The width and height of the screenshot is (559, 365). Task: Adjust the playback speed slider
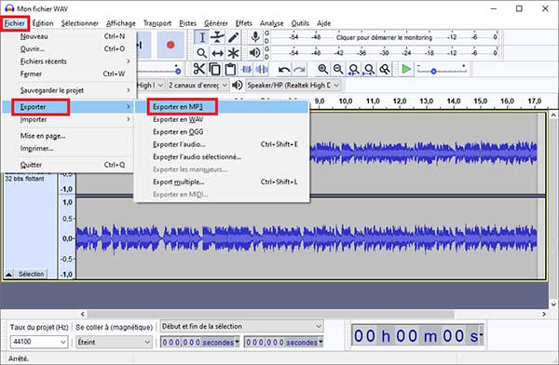click(x=433, y=72)
